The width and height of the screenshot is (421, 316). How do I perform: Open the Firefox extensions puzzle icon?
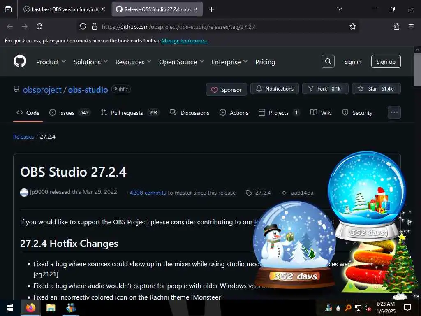click(396, 26)
